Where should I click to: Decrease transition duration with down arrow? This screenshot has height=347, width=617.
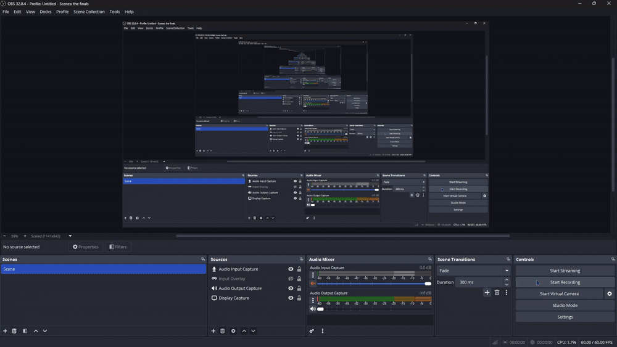pos(507,285)
